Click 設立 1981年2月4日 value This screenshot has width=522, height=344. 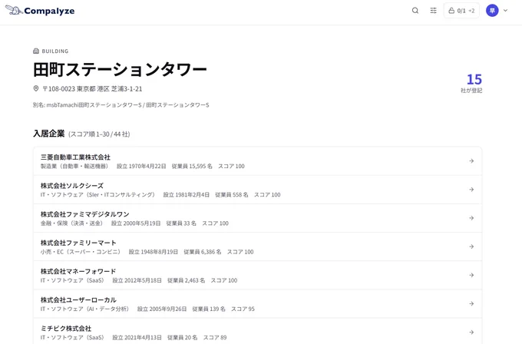(x=186, y=195)
